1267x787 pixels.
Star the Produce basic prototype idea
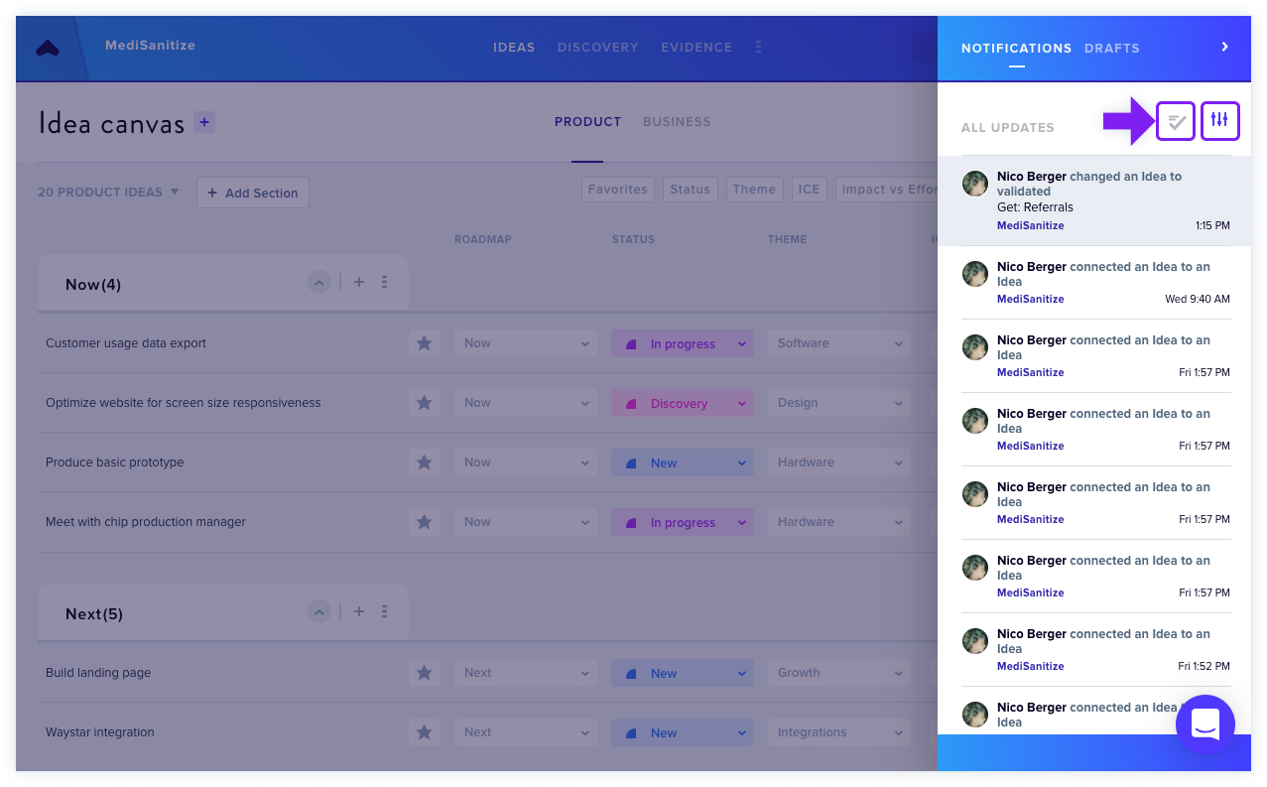(x=425, y=462)
